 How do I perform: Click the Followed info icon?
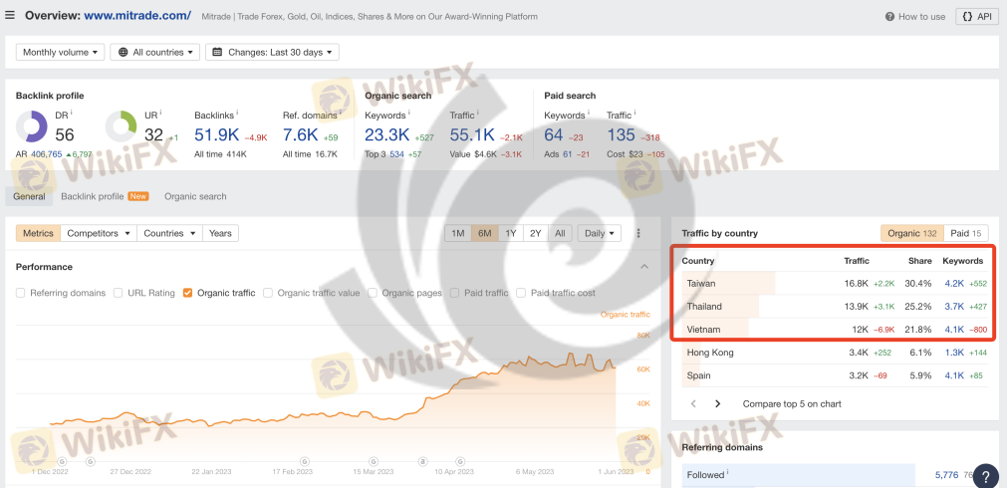[727, 473]
